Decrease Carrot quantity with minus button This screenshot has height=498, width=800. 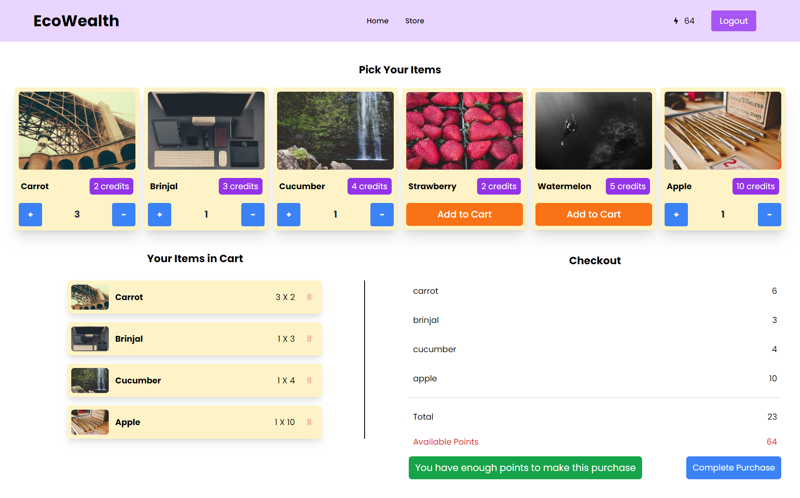tap(123, 215)
